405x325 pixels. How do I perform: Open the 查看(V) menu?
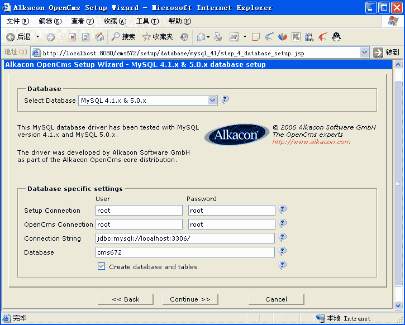point(83,21)
